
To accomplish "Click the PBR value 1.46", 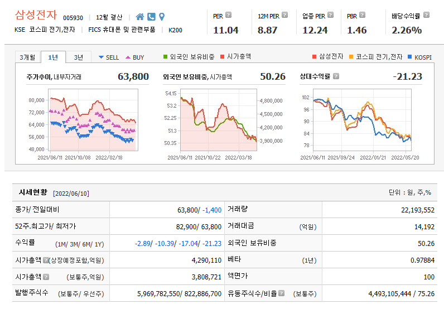I will click(357, 30).
